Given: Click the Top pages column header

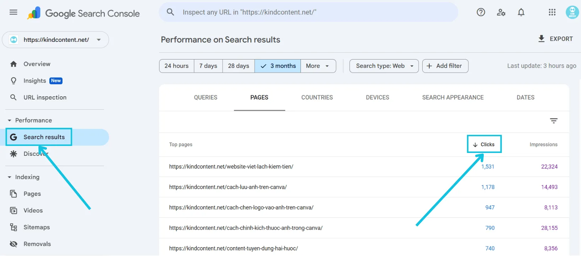Looking at the screenshot, I should click(181, 144).
